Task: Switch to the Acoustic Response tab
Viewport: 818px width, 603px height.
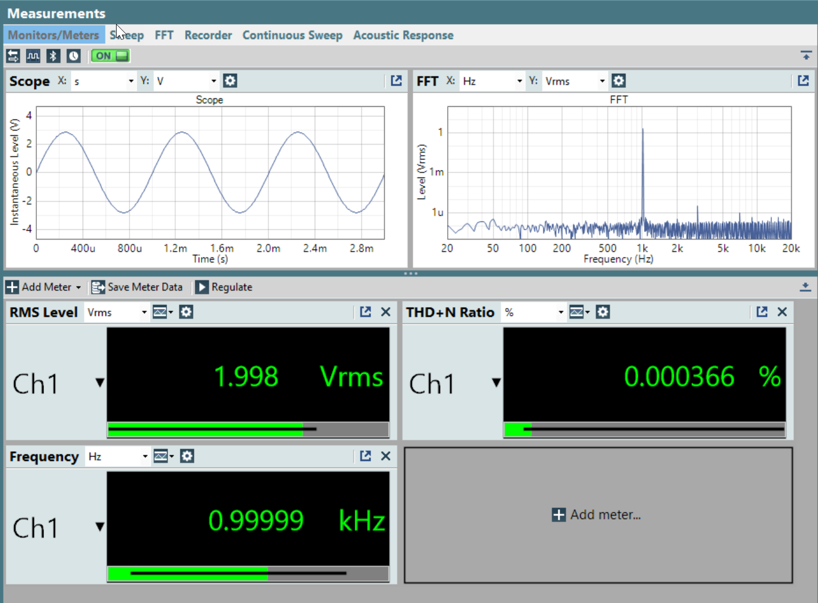Action: click(x=403, y=35)
